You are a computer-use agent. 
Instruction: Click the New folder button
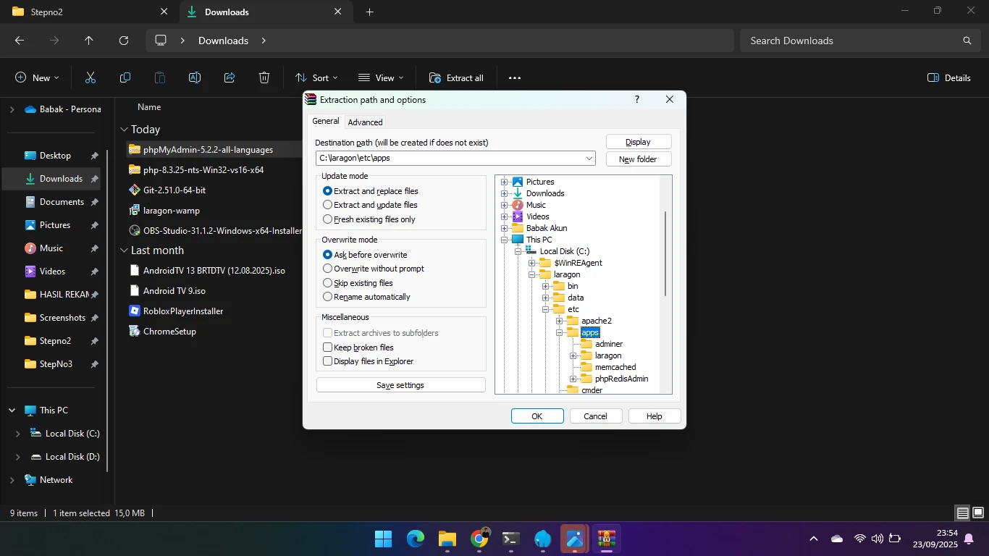point(638,159)
